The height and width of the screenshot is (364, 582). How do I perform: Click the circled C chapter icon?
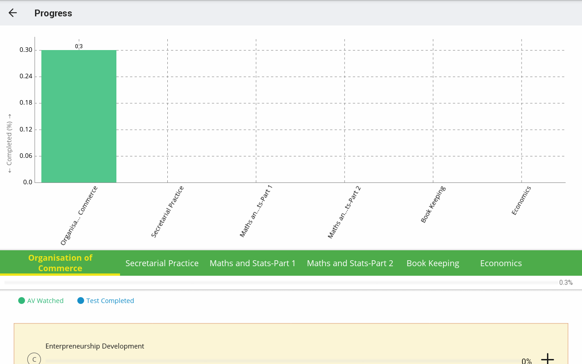point(34,359)
